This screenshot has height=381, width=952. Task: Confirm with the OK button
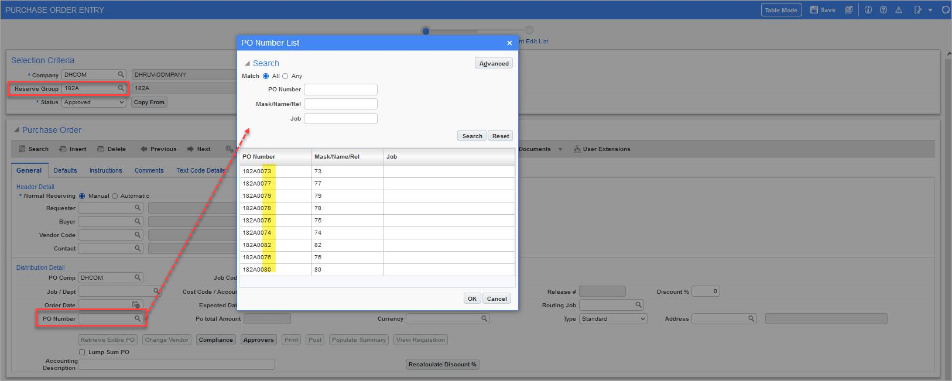[472, 298]
